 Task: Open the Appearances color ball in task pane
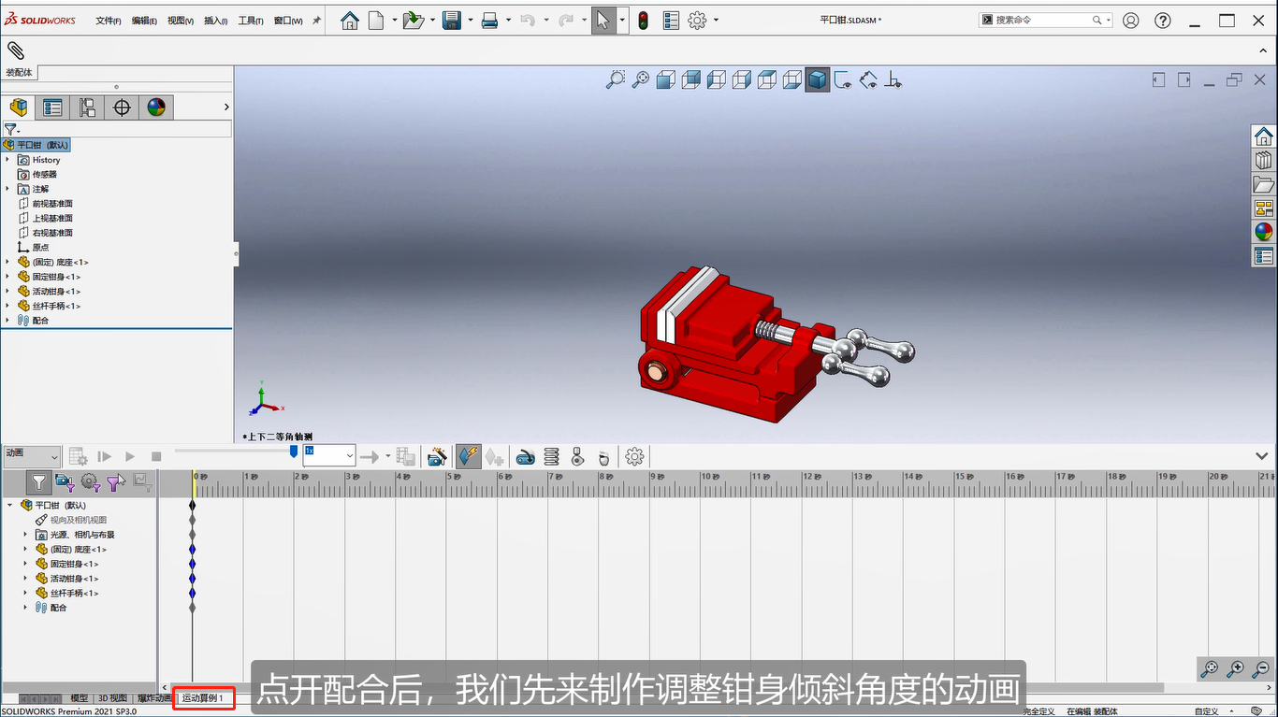[1264, 232]
